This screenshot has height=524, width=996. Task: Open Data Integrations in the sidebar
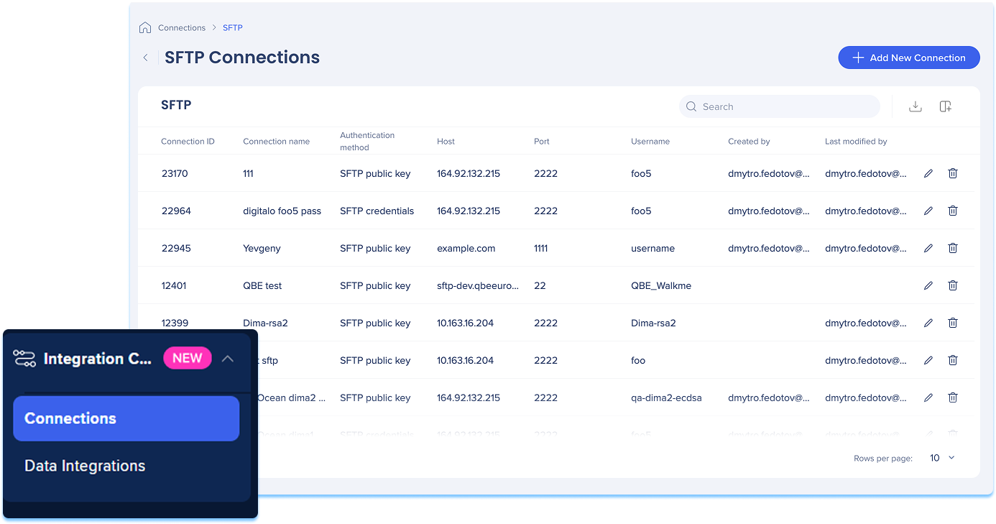[x=85, y=466]
